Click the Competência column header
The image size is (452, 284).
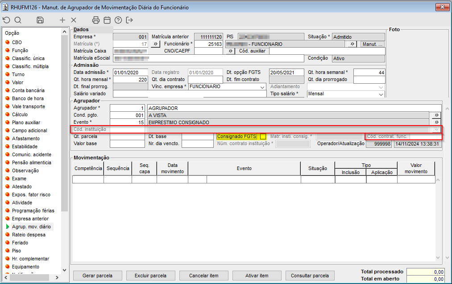point(88,168)
